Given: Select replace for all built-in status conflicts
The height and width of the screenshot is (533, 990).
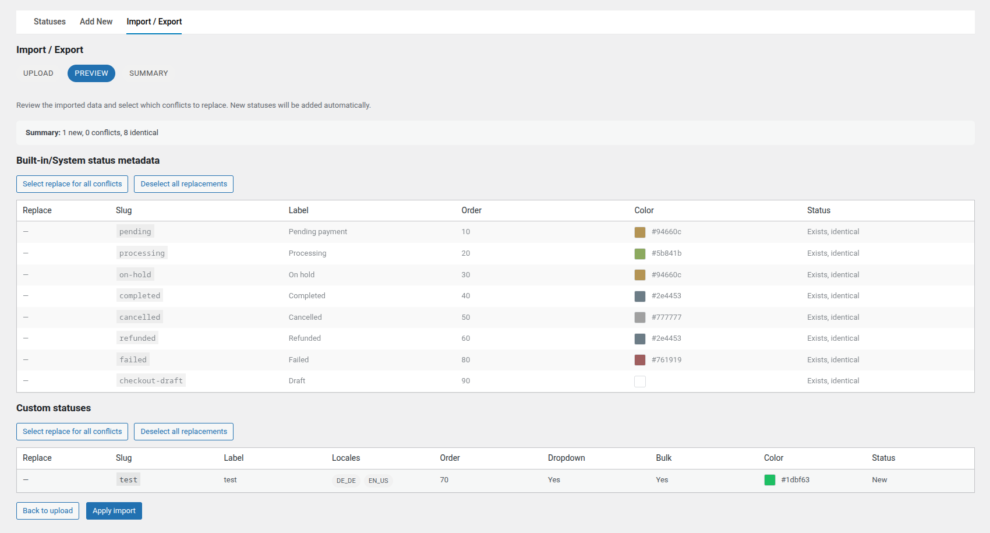Looking at the screenshot, I should (x=72, y=184).
